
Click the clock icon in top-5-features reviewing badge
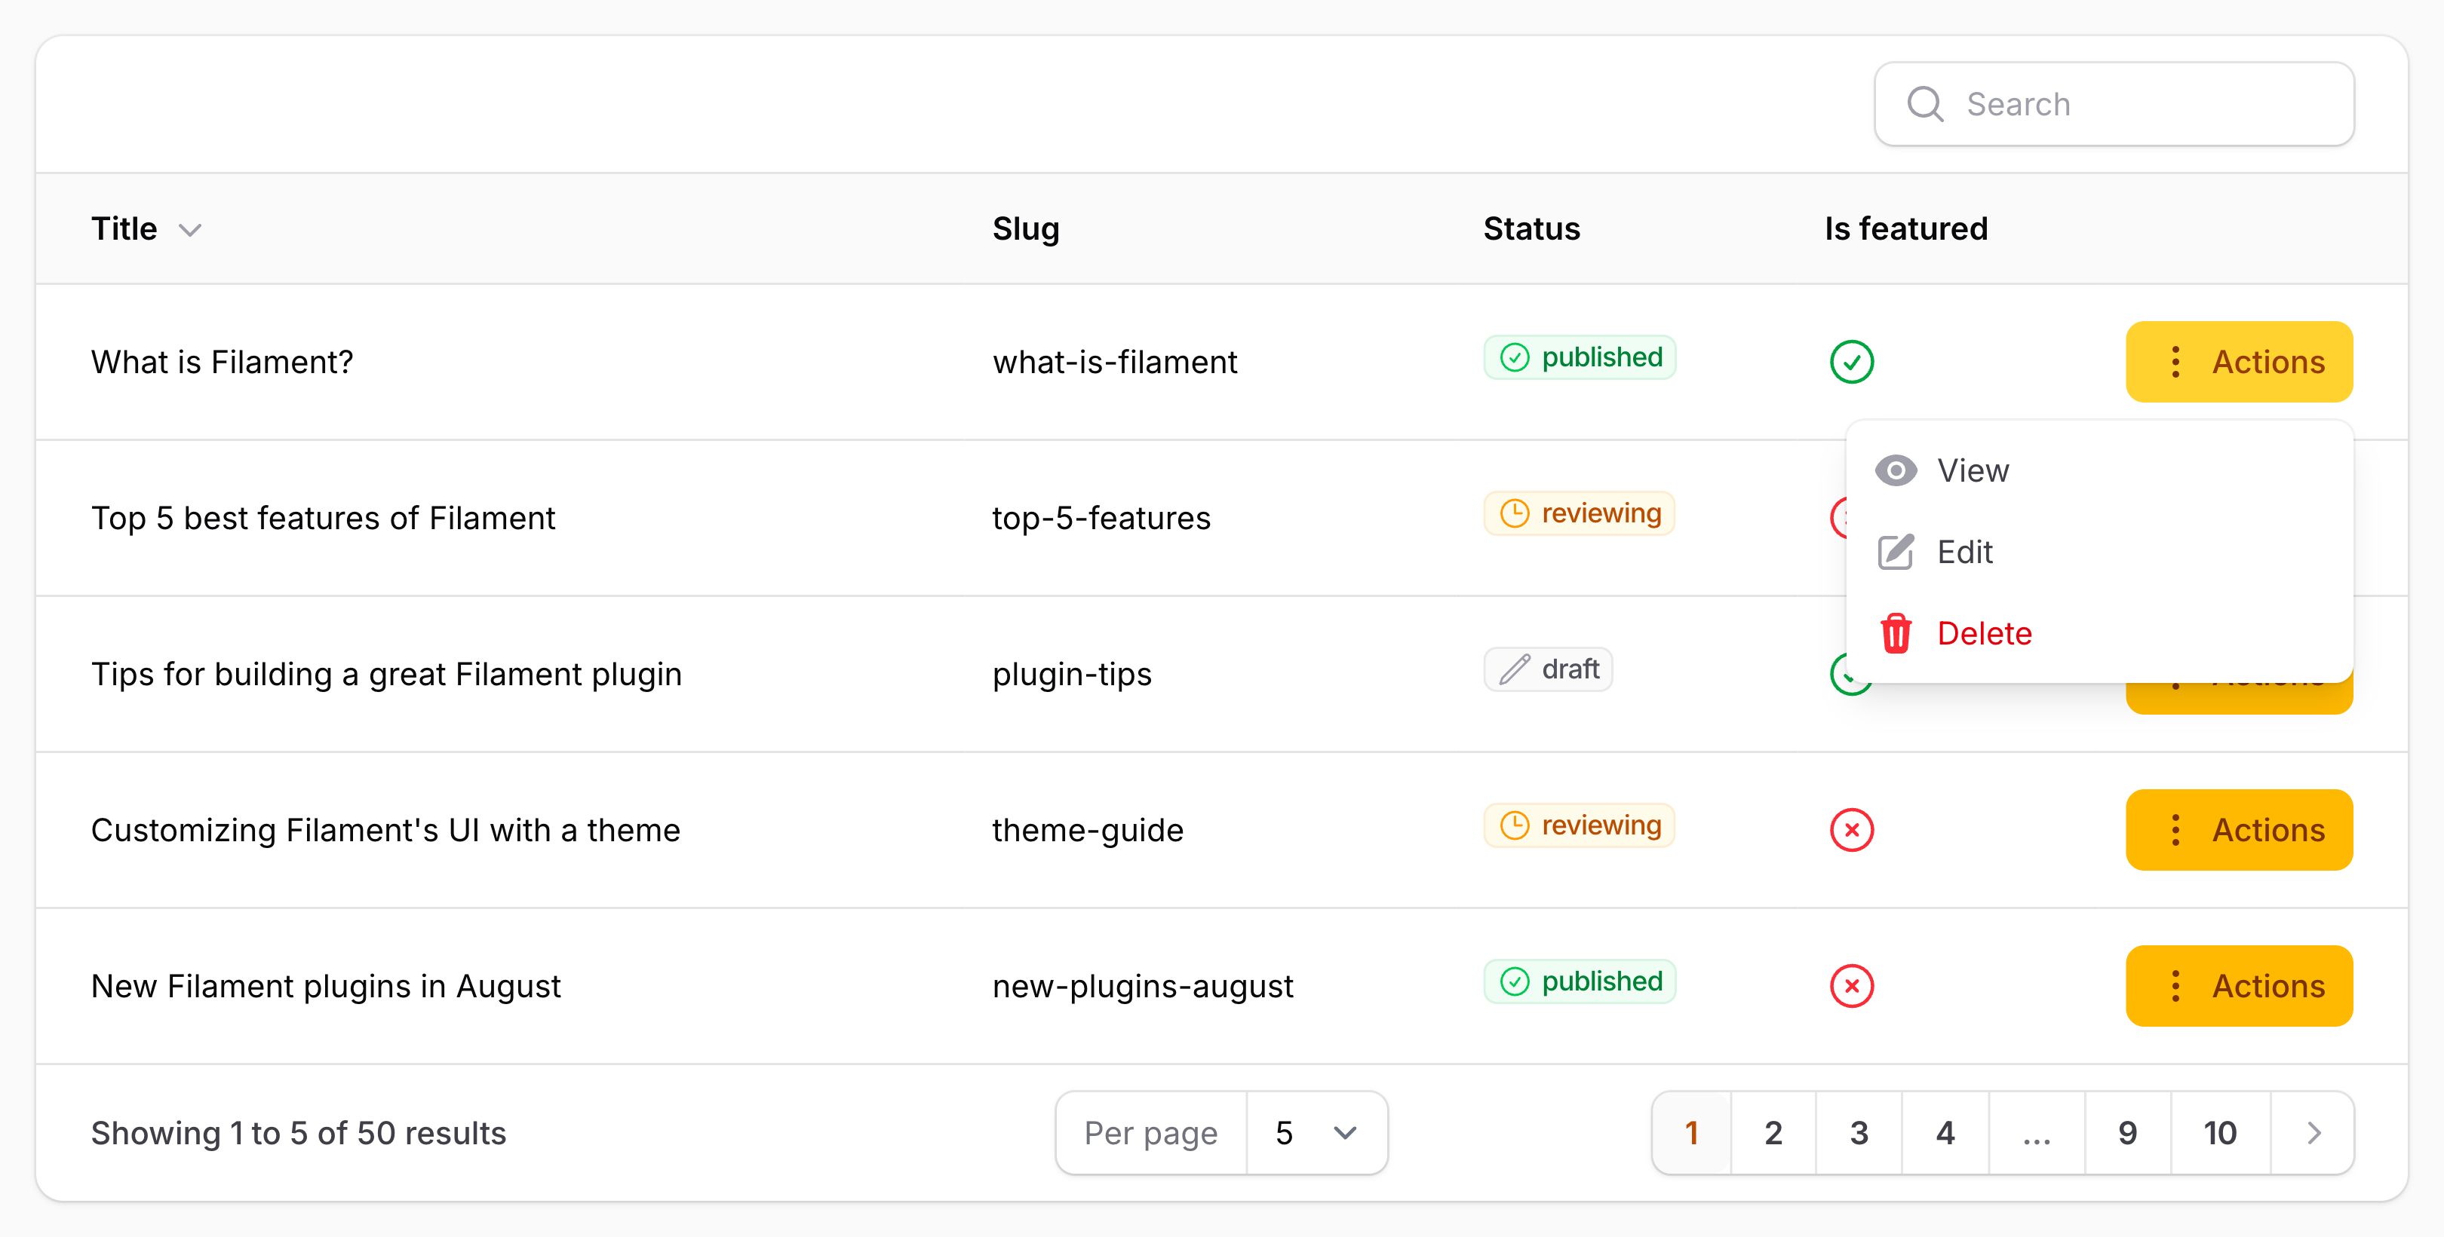pos(1514,514)
